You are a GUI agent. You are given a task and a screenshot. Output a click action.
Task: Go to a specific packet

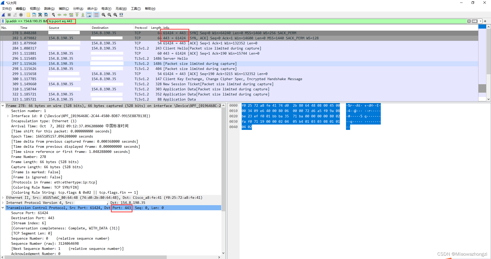(x=71, y=15)
